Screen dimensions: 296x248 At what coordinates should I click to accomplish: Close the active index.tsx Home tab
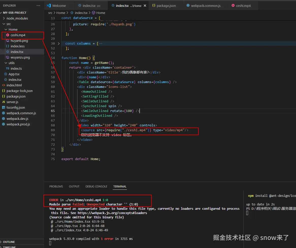tap(145, 6)
